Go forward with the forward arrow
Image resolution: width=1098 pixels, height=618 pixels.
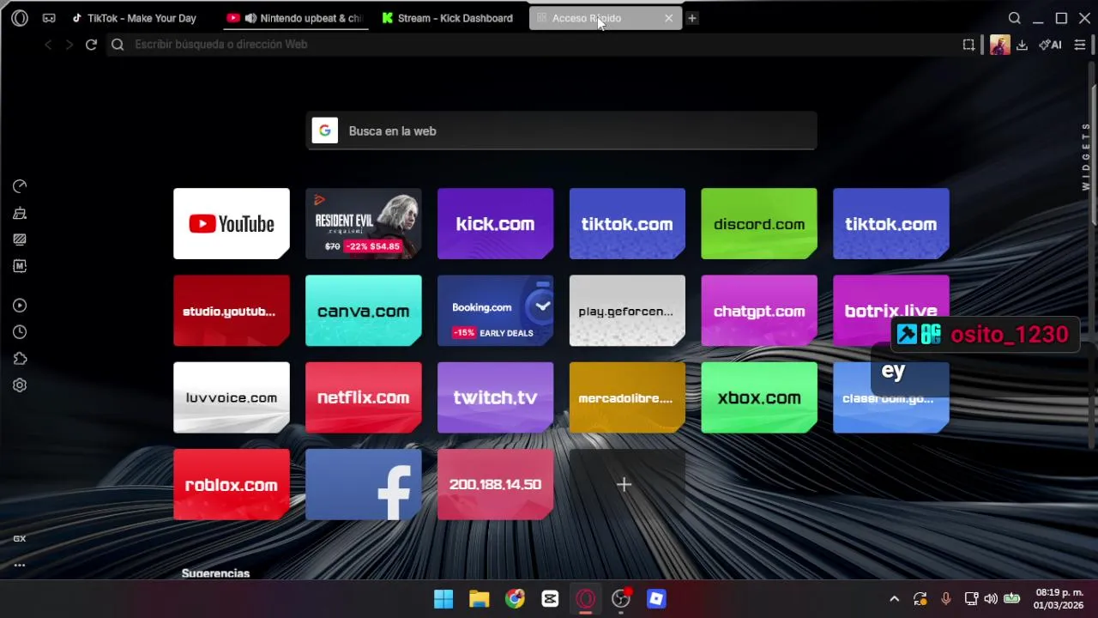pos(69,45)
